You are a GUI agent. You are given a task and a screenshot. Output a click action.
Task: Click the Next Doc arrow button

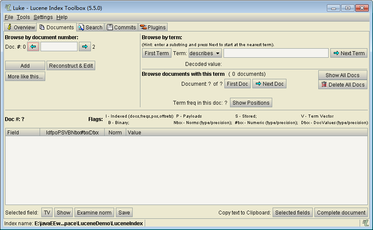269,84
